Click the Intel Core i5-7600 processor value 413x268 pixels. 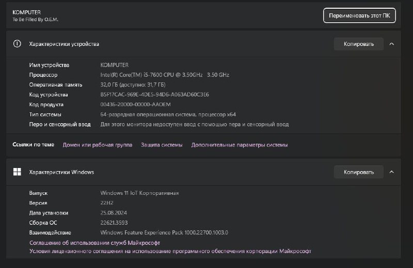[x=165, y=75]
